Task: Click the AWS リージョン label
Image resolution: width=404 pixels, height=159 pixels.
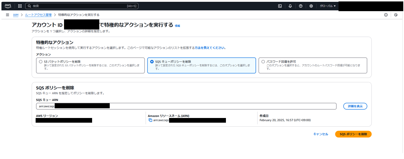Action: coord(47,116)
